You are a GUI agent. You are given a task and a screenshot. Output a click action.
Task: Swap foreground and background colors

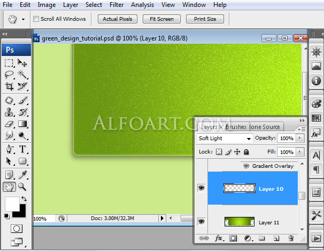24,199
